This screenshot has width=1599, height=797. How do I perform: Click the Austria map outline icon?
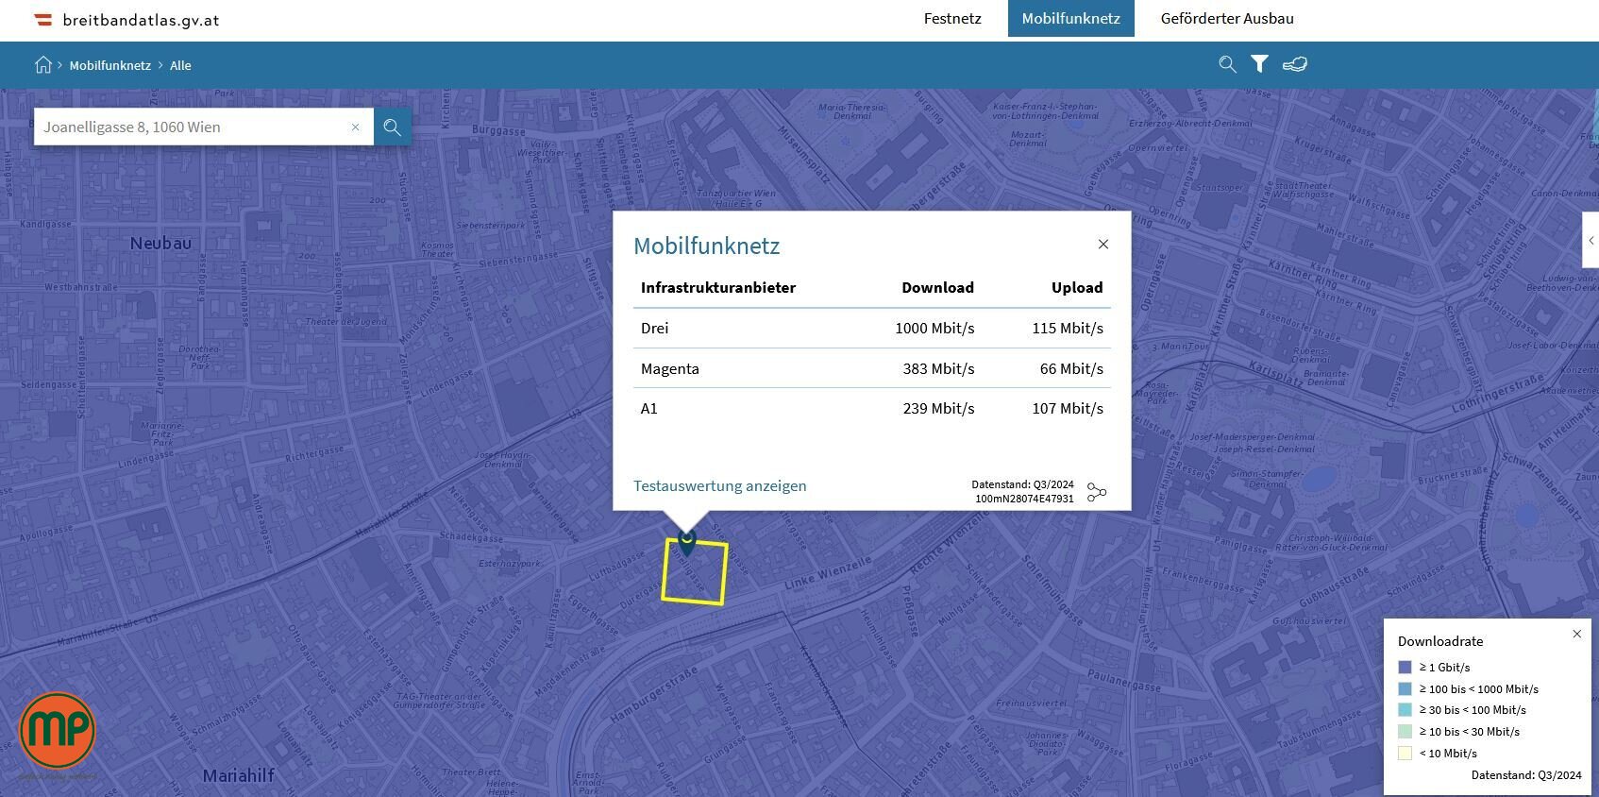point(1295,64)
